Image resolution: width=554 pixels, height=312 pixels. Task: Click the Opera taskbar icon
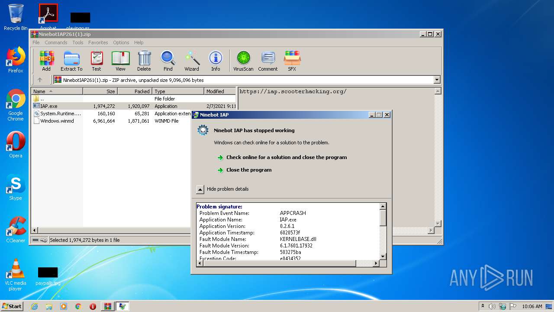[x=93, y=306]
